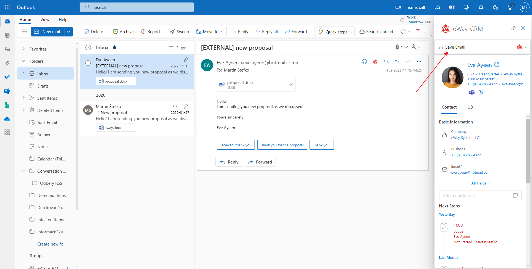
Task: Open the To Do checkmark icon
Action: (x=7, y=77)
